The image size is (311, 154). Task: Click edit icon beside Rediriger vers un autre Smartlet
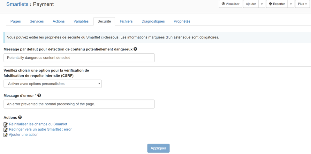click(6, 130)
